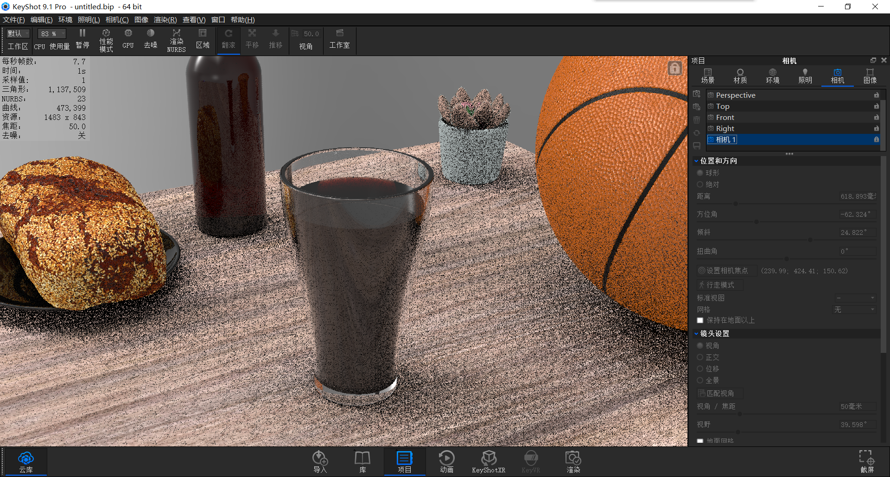
Task: Activate the 去噪 denoise tool
Action: 150,39
